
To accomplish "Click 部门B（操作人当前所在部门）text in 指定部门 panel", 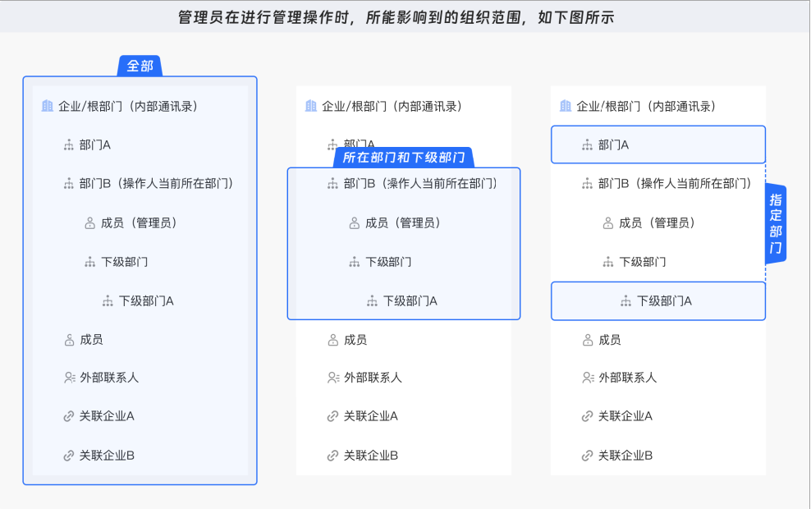I will [675, 184].
